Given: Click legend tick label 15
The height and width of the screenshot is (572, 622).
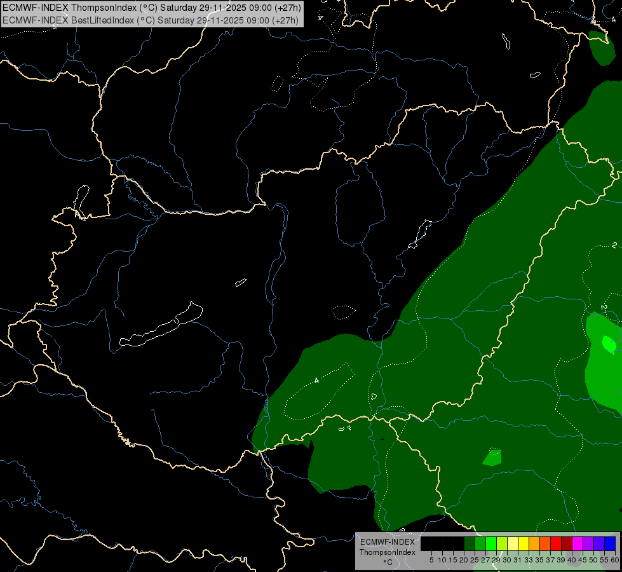Looking at the screenshot, I should [x=454, y=560].
